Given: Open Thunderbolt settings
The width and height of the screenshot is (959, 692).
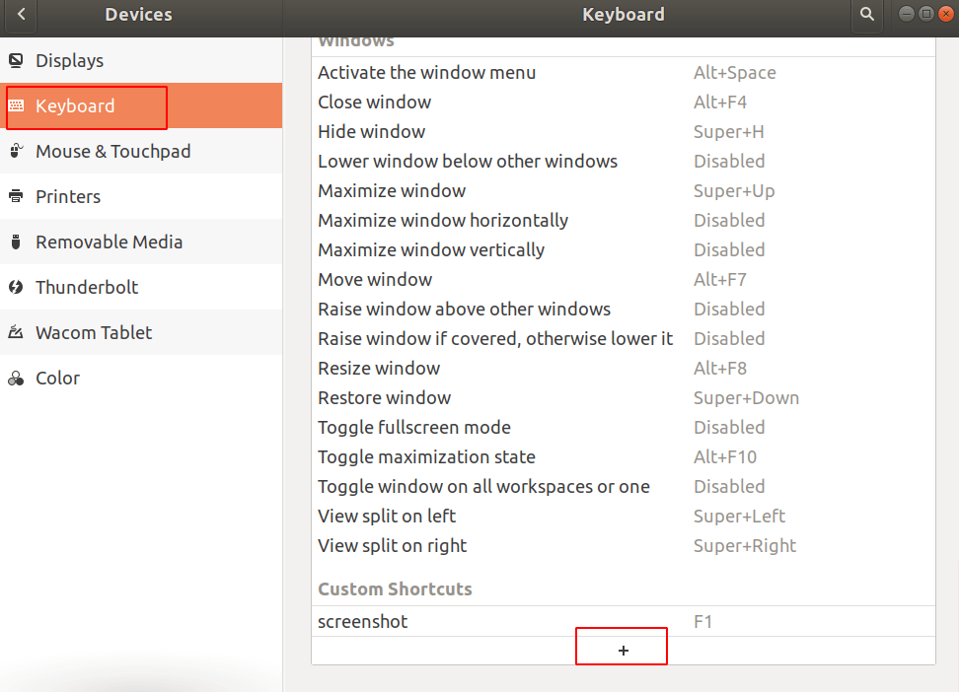Looking at the screenshot, I should point(141,287).
